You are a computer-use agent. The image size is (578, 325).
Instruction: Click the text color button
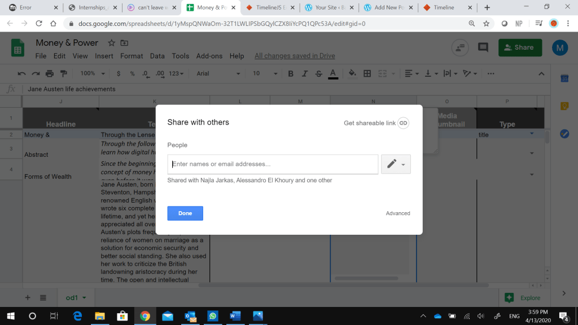click(x=333, y=73)
